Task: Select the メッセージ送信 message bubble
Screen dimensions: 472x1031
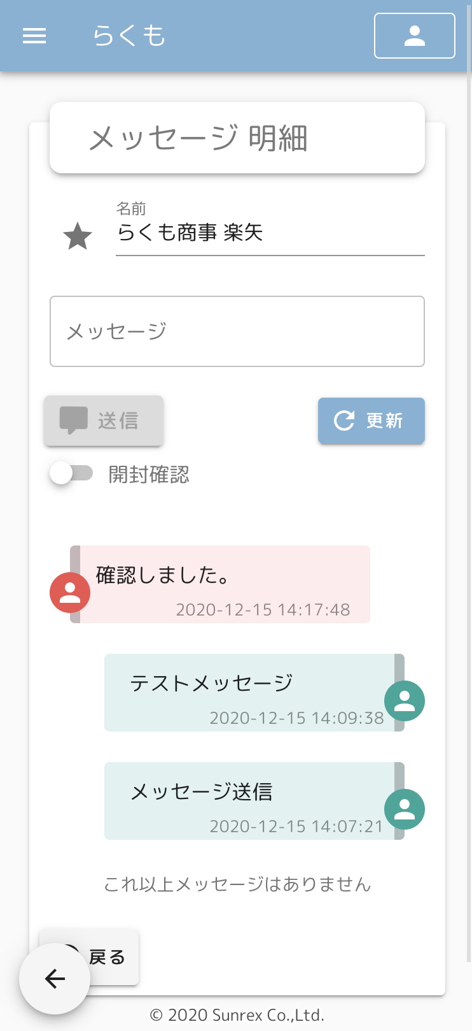Action: 254,801
